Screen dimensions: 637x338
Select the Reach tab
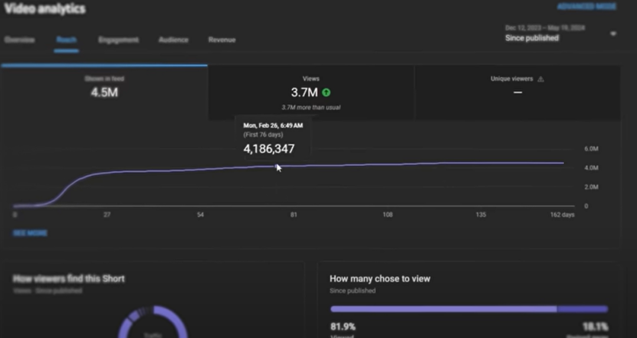(66, 40)
